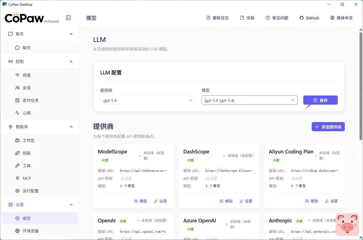The width and height of the screenshot is (363, 240).
Task: Open 心跳 heartbeat page
Action: coord(40,113)
